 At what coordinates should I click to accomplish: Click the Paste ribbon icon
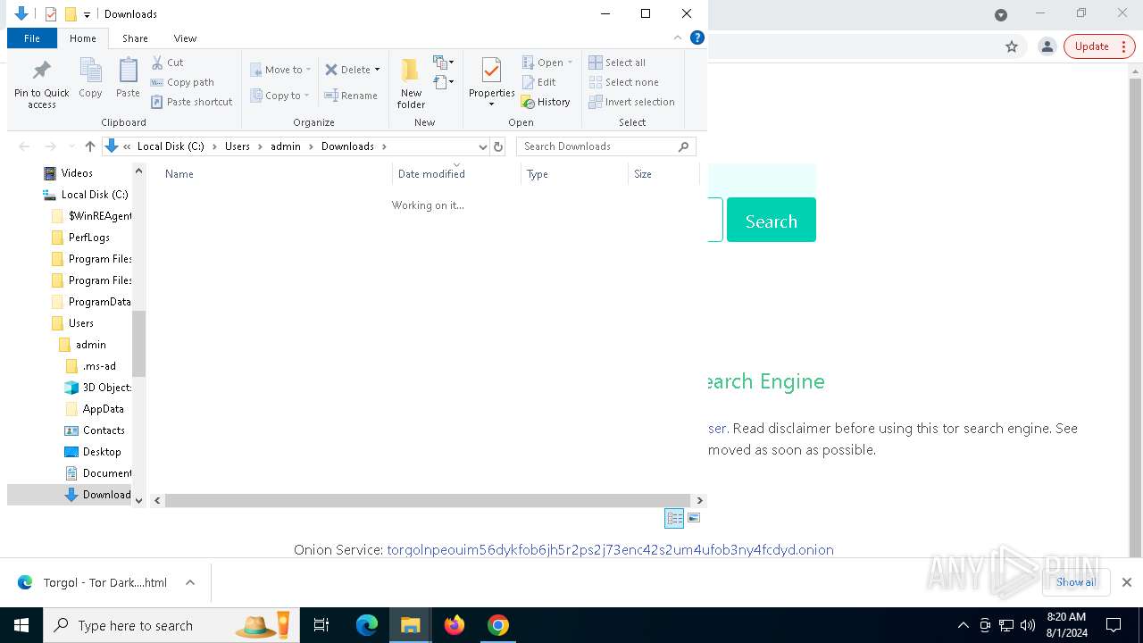point(128,78)
